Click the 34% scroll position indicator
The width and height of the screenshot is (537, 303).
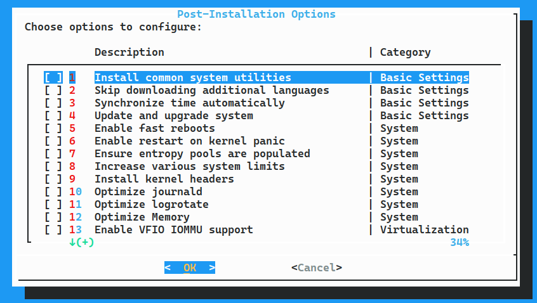(x=460, y=242)
